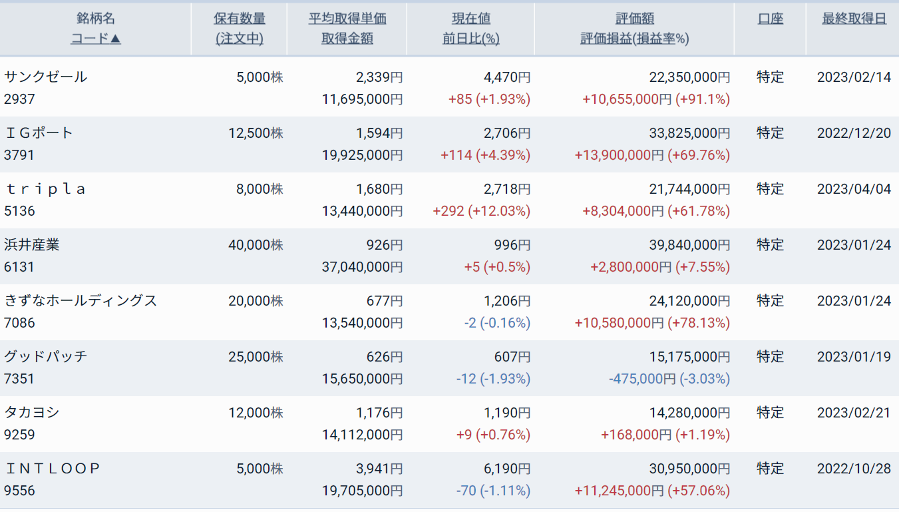Viewport: 899px width, 512px height.
Task: Select stock code 3791
Action: click(x=19, y=155)
